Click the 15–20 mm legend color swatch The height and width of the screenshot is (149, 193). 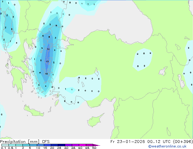tap(47, 145)
